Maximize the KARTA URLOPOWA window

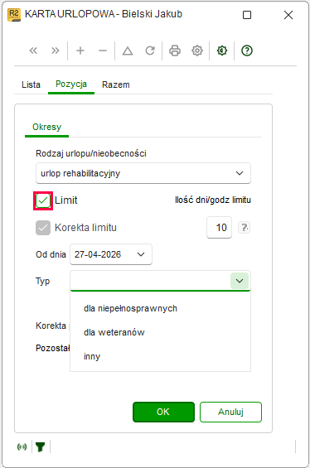(x=247, y=15)
